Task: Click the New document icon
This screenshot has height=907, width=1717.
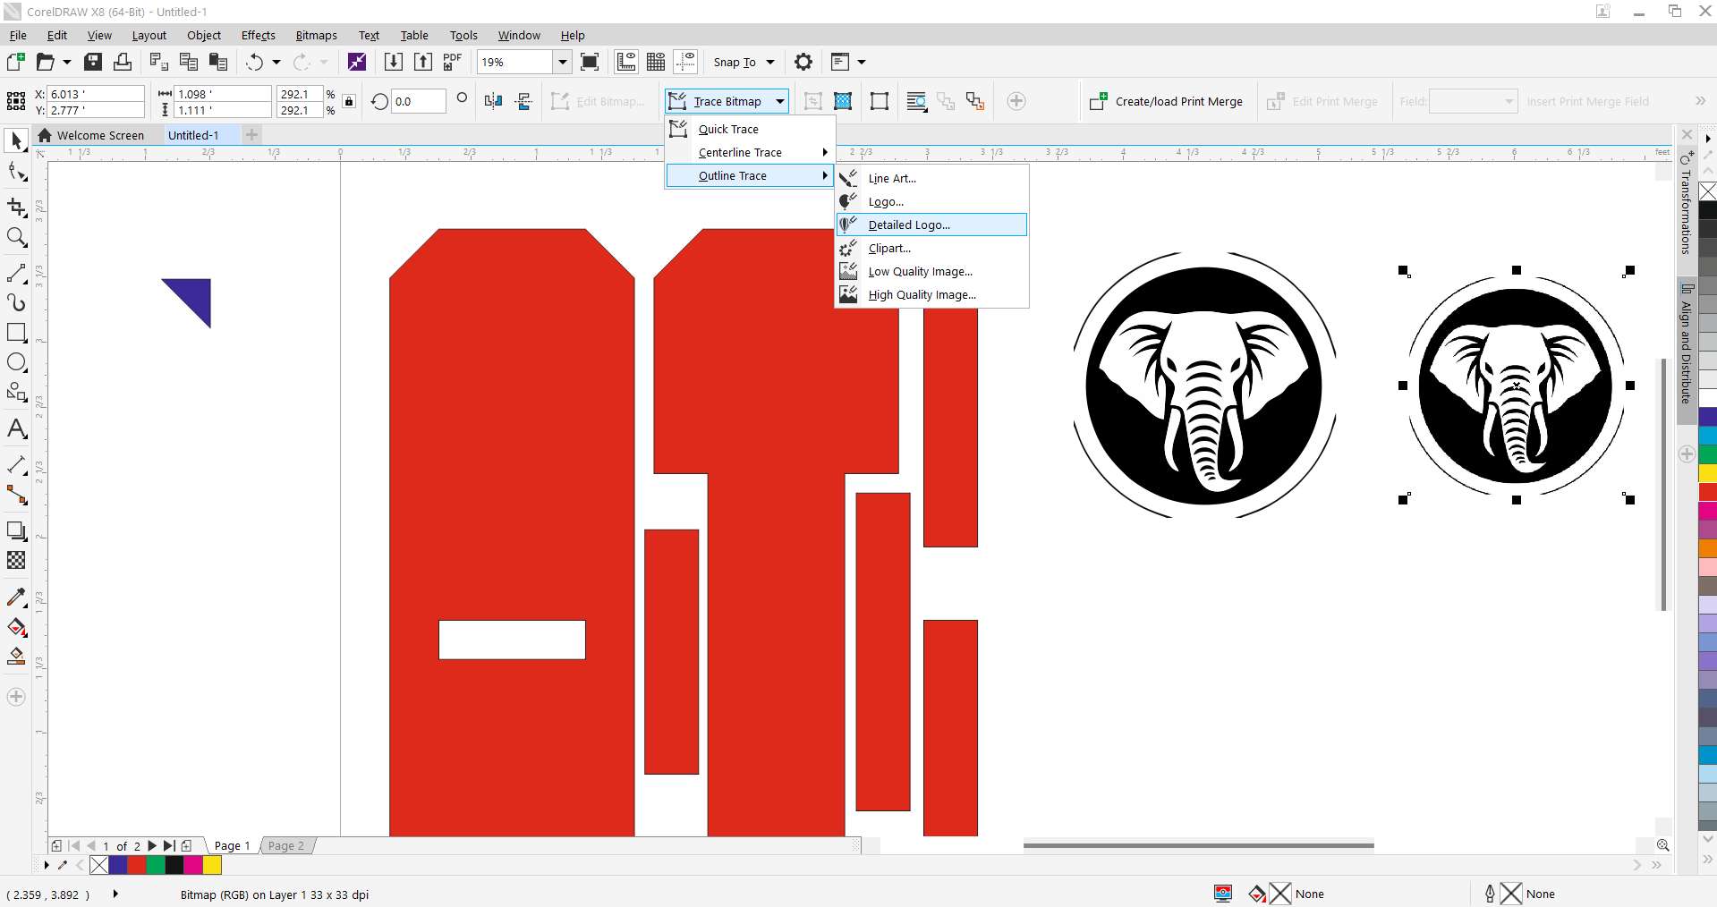Action: click(15, 62)
